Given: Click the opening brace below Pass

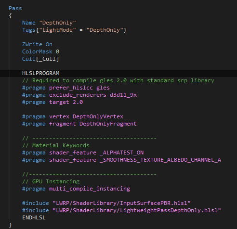Looking at the screenshot, I should 10,16.
